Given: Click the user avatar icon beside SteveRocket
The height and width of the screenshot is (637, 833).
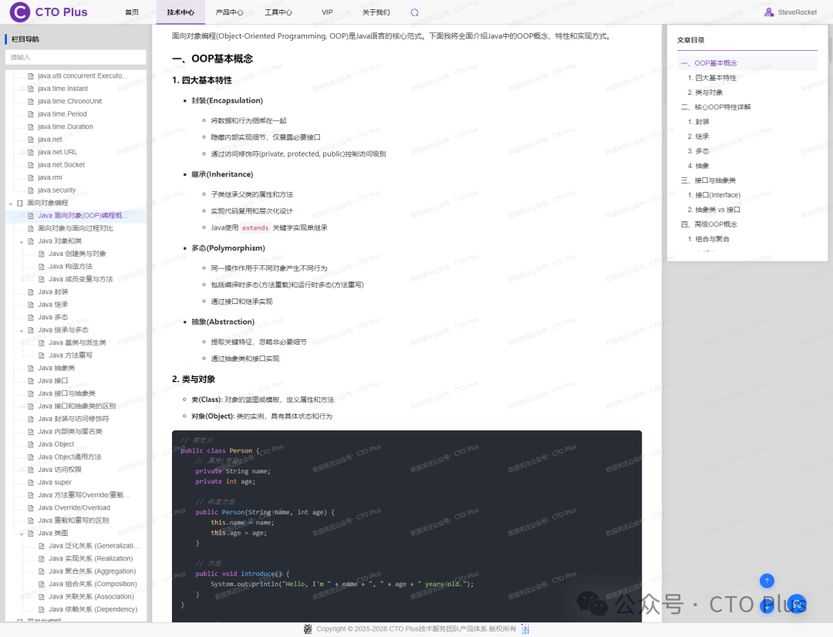Looking at the screenshot, I should (769, 12).
